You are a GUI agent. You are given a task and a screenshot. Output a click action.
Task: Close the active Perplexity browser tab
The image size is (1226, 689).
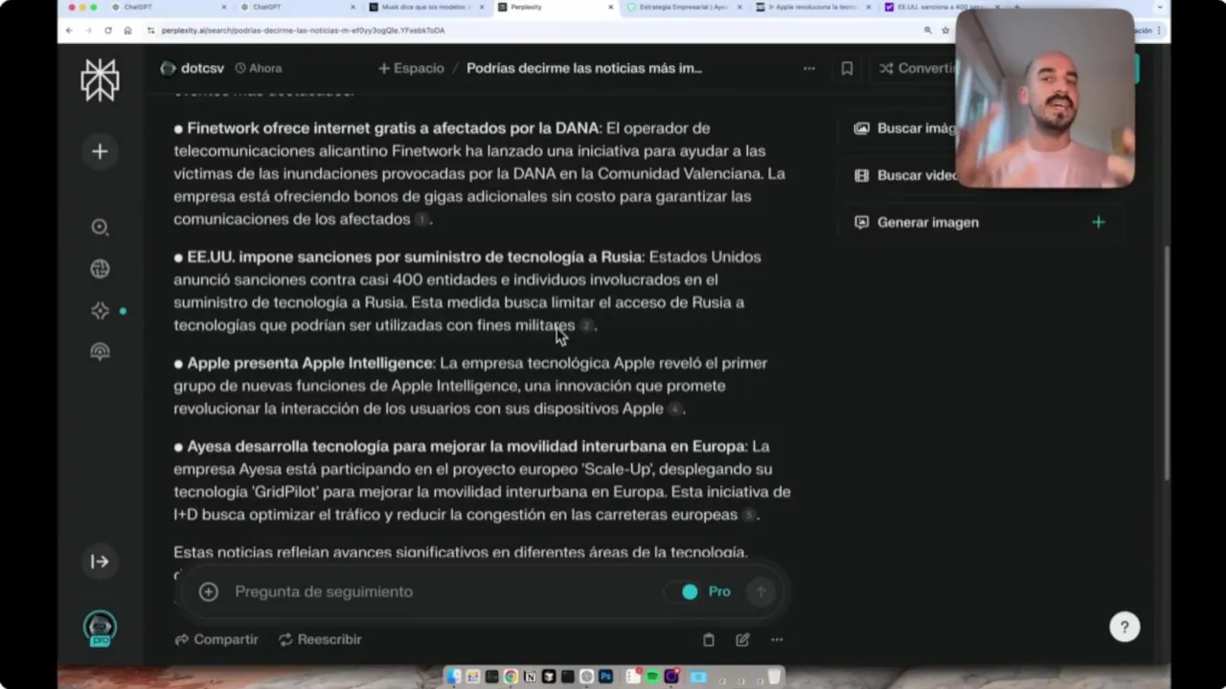click(x=611, y=7)
